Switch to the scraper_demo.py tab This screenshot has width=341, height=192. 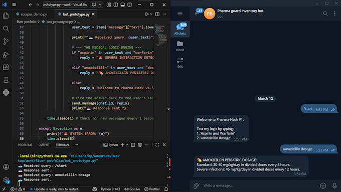(x=32, y=14)
